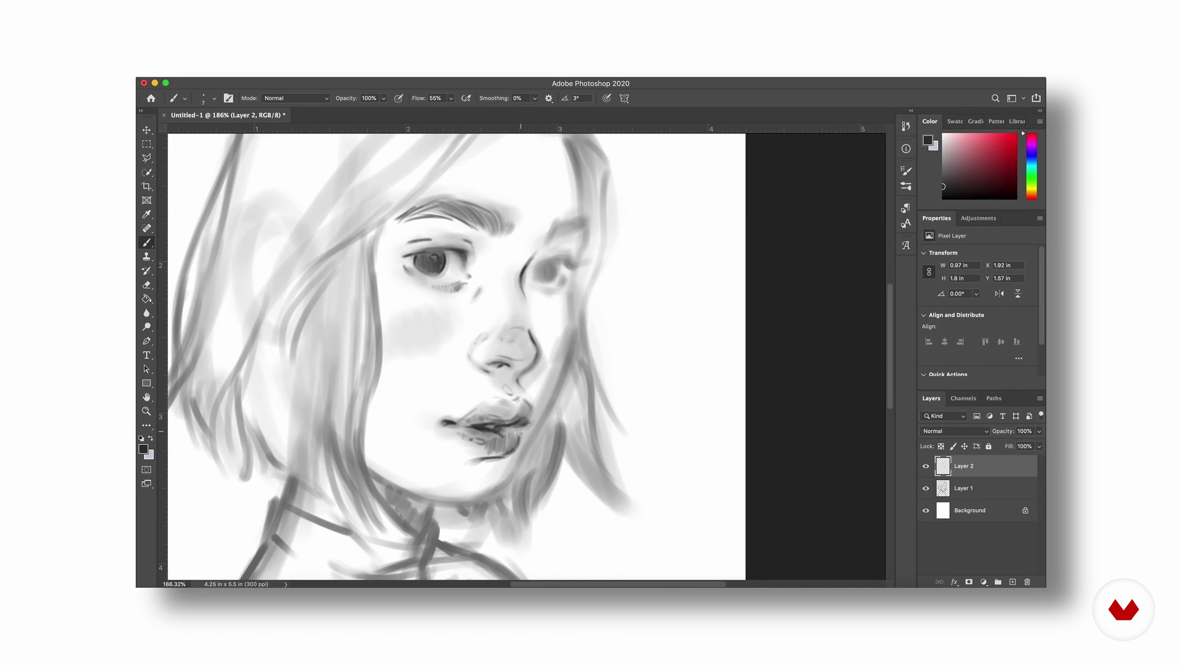Switch to the Channels tab
Image resolution: width=1182 pixels, height=665 pixels.
point(963,398)
